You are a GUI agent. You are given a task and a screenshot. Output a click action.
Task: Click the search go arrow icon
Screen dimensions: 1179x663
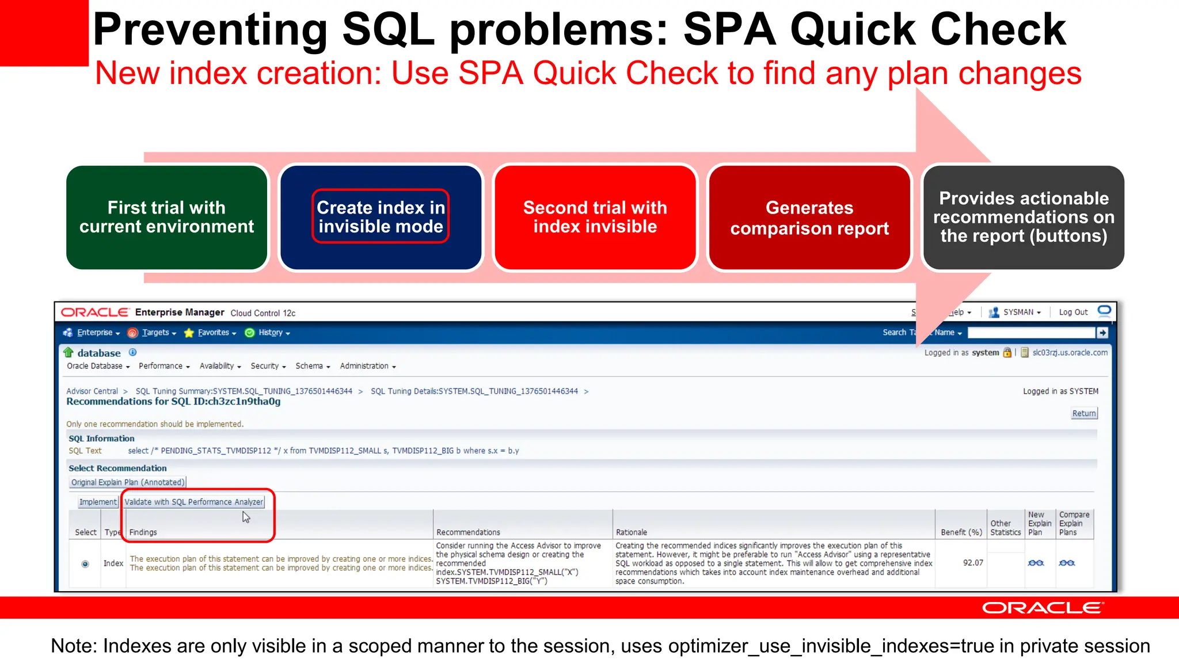(1102, 333)
